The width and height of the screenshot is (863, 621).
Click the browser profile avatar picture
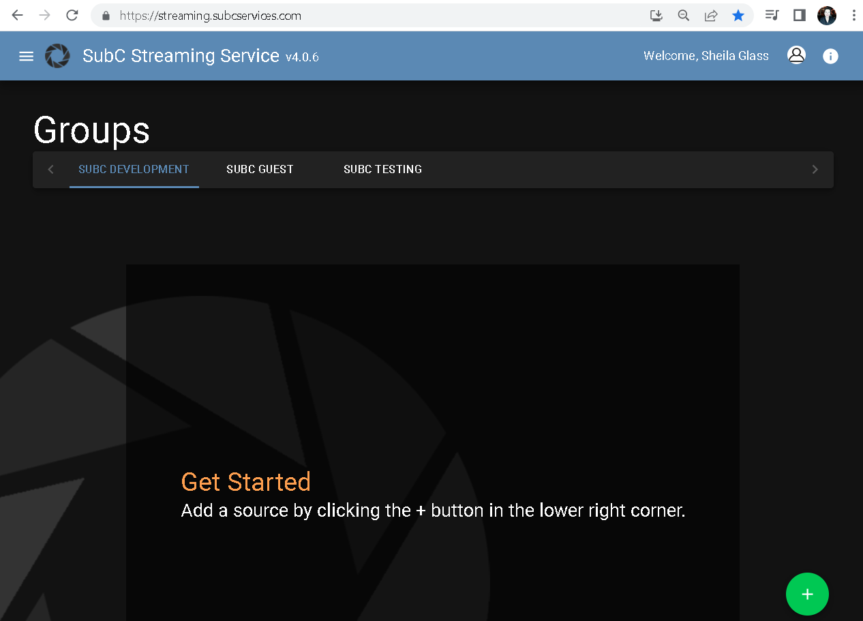tap(827, 15)
